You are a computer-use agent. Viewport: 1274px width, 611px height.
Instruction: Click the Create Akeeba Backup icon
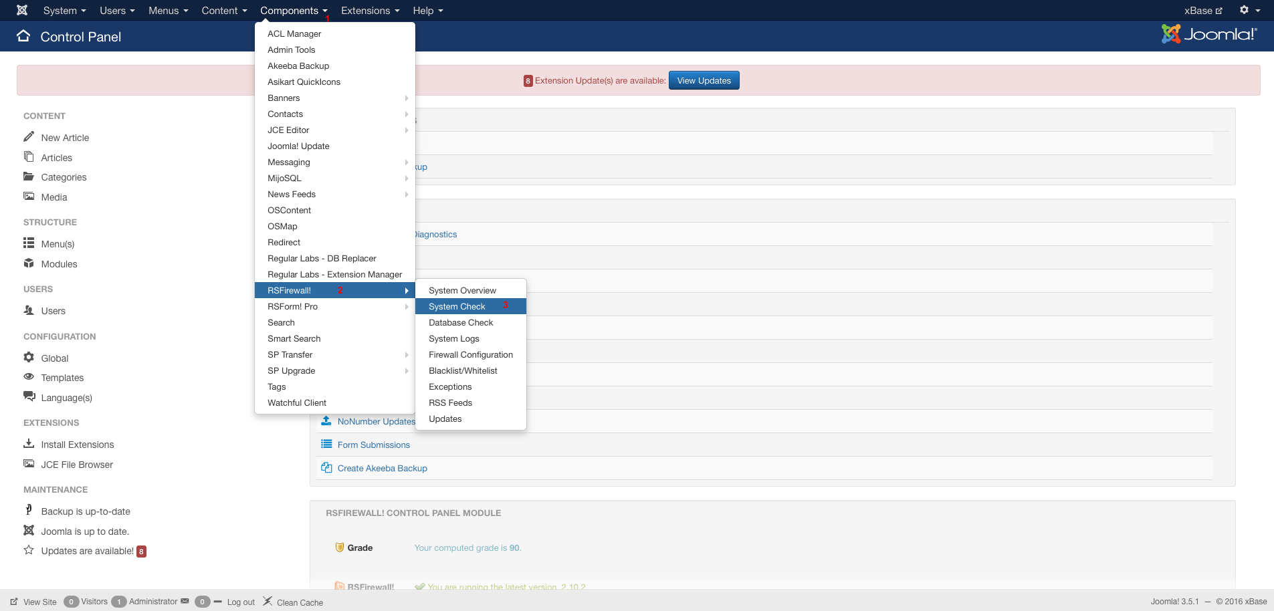pos(326,467)
